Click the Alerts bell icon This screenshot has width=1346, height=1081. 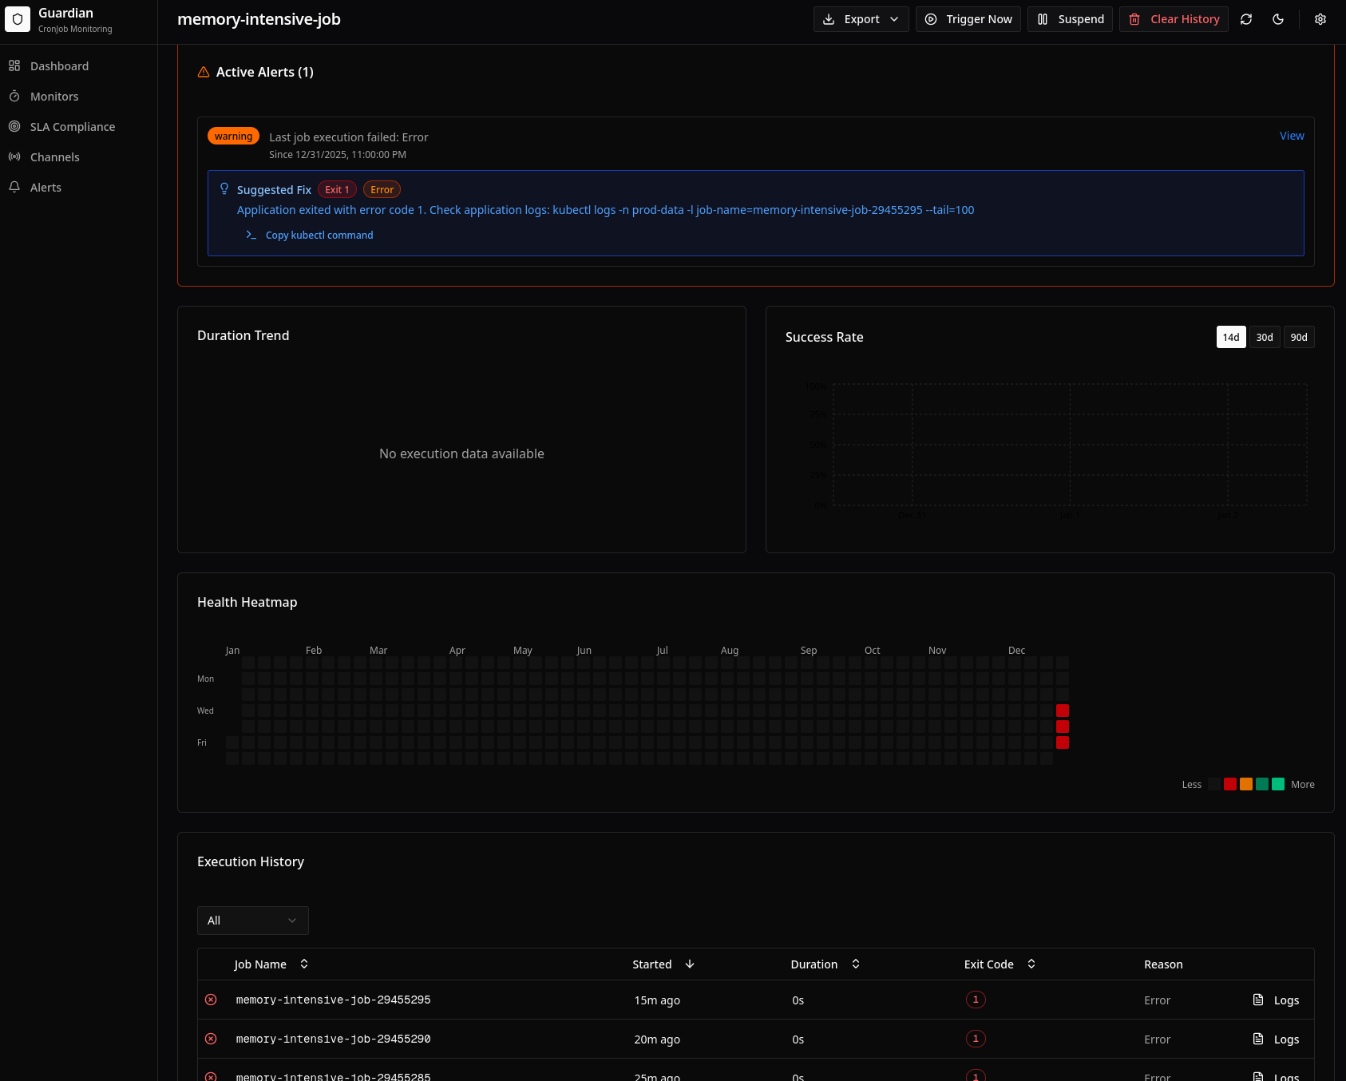pos(14,187)
